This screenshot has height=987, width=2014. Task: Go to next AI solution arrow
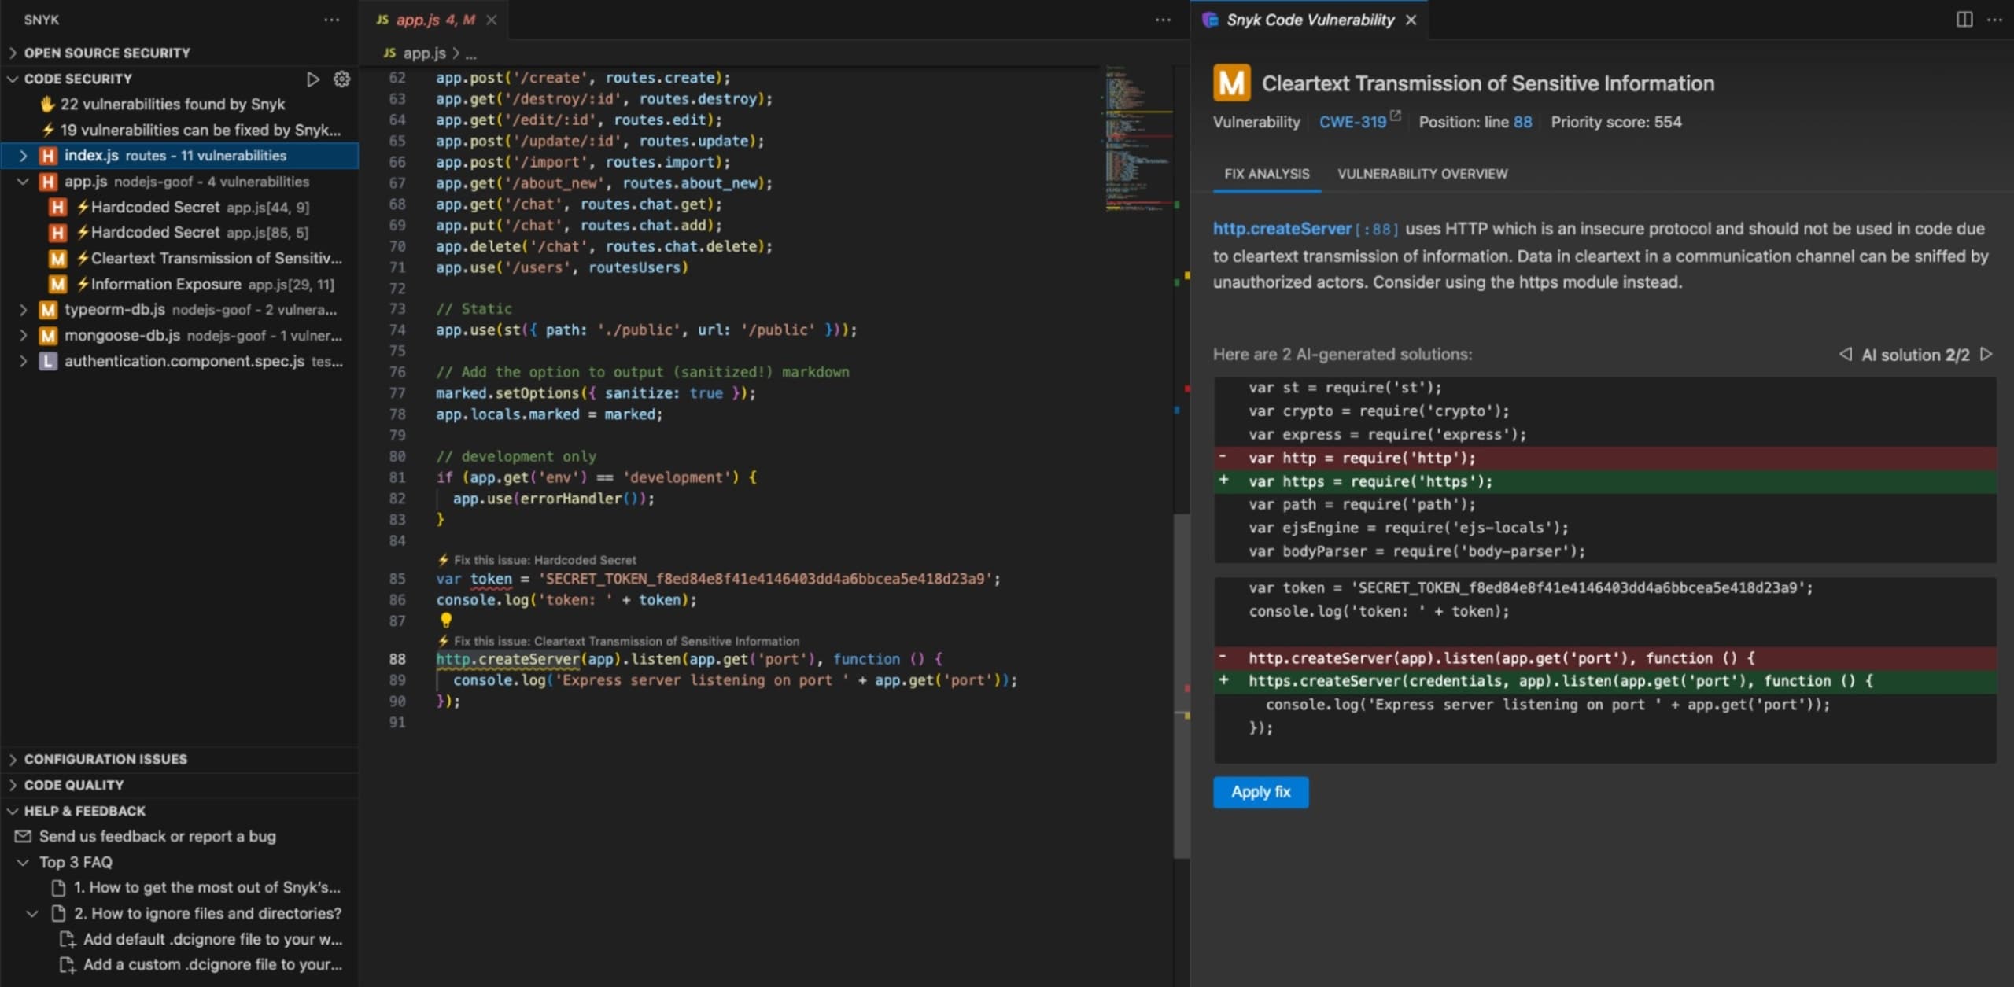coord(1989,355)
